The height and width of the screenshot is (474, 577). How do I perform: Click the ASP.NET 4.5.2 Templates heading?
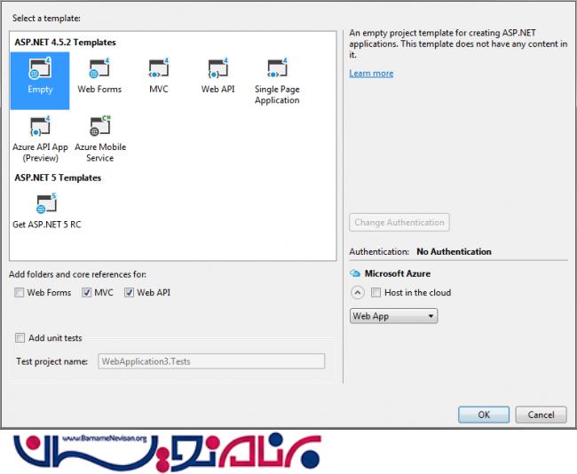(65, 43)
